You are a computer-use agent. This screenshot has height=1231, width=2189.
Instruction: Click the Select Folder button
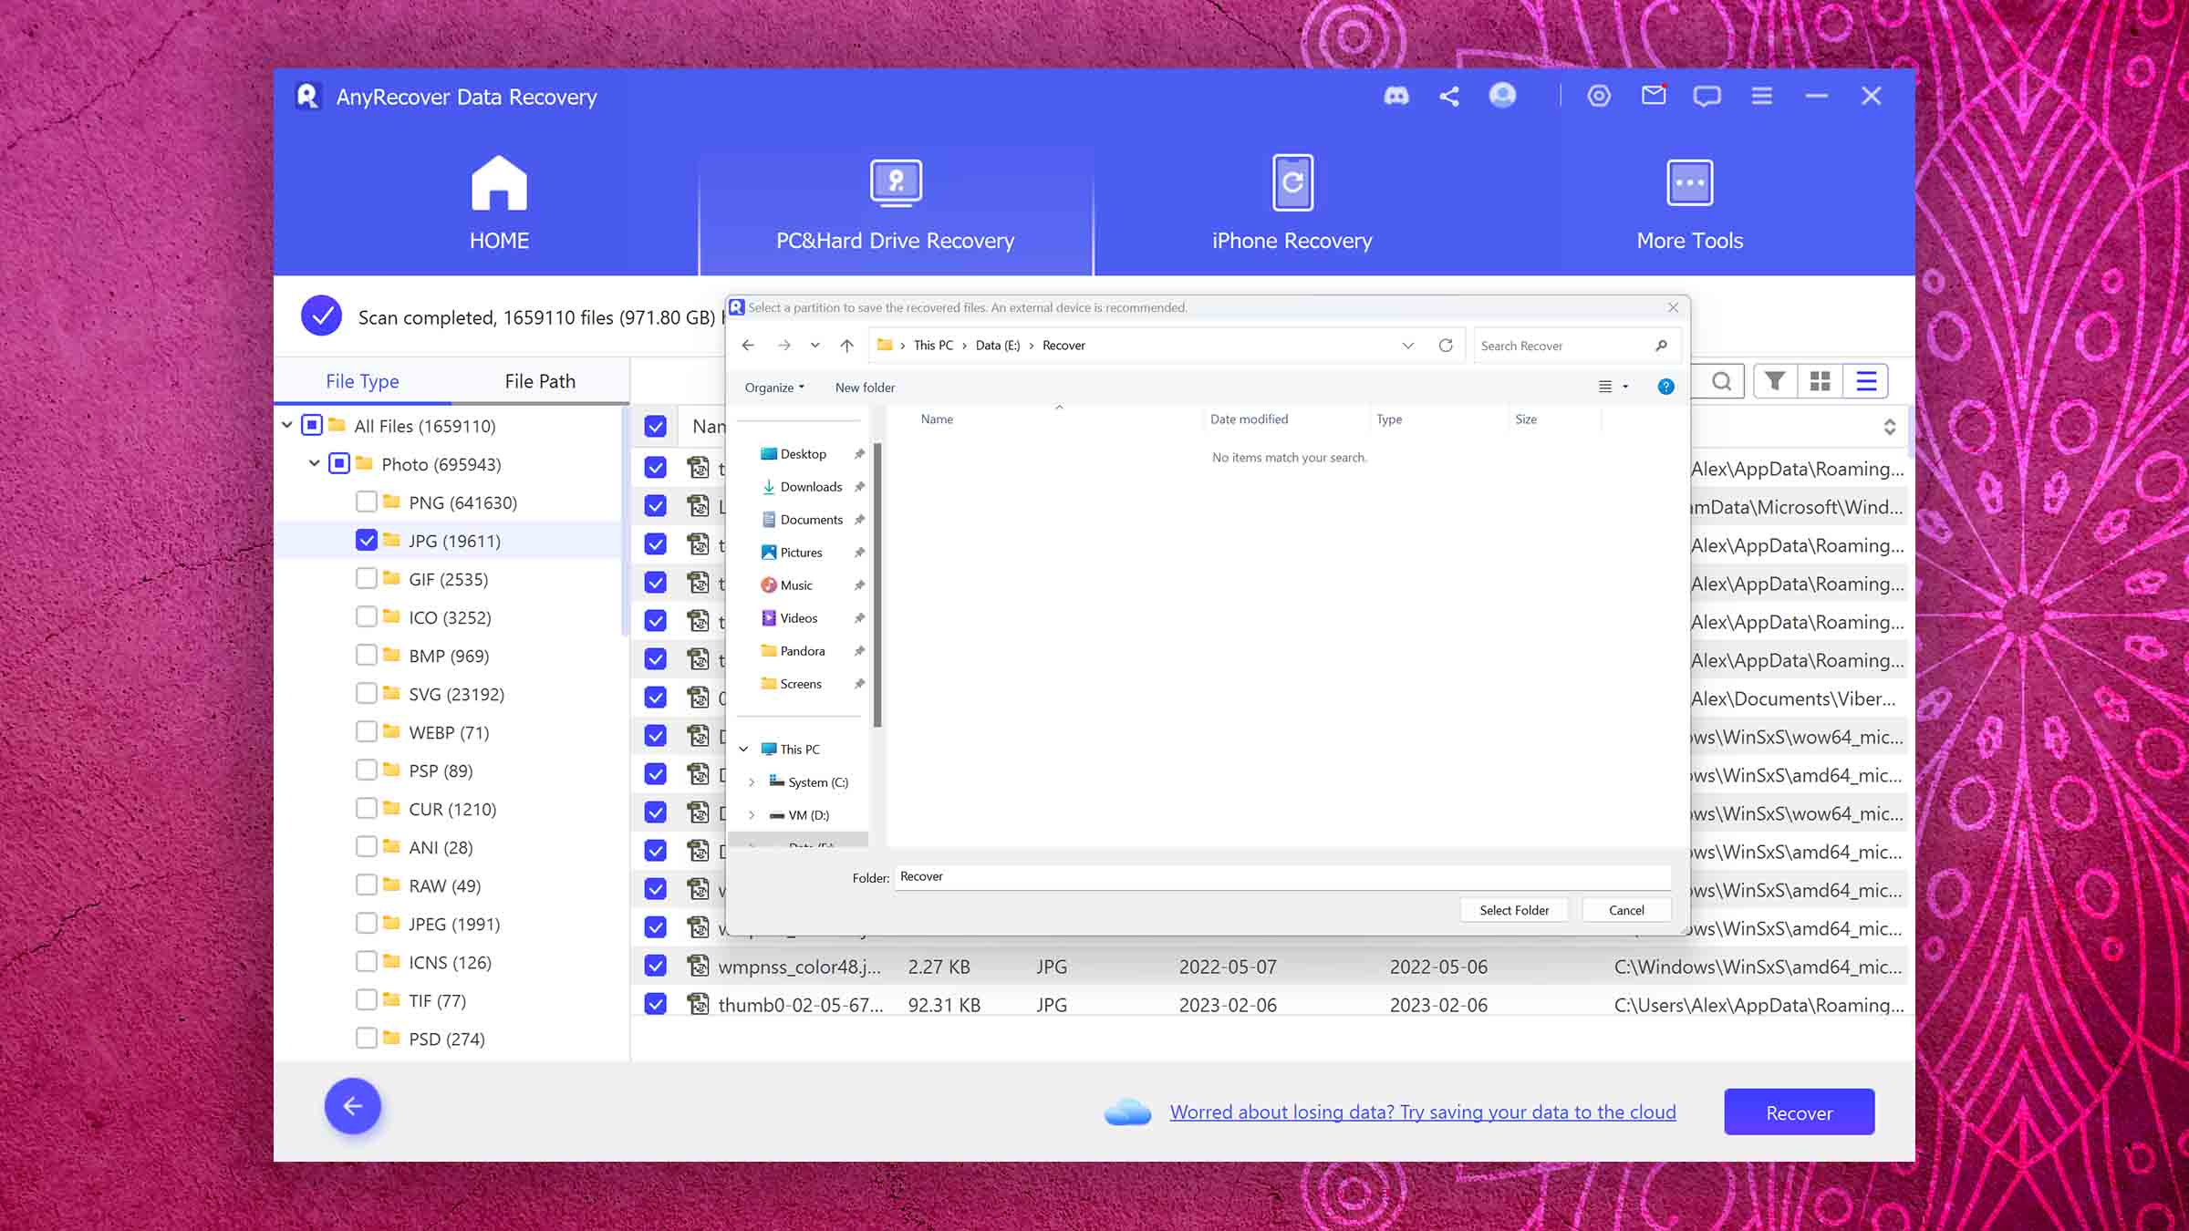pyautogui.click(x=1514, y=910)
